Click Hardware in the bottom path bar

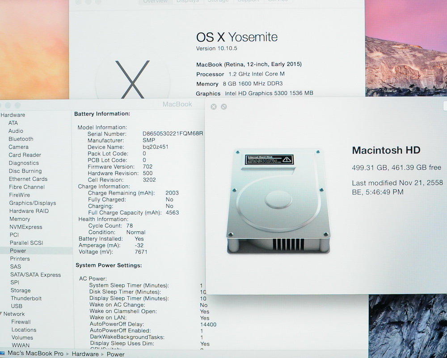point(85,354)
